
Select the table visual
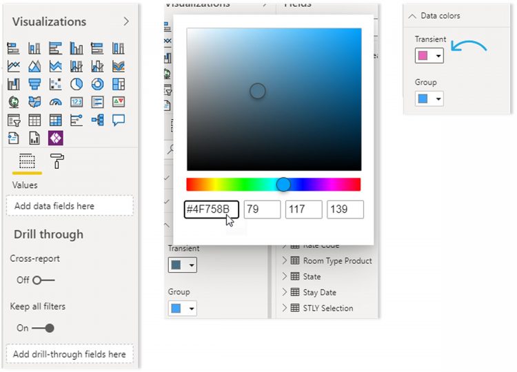click(x=34, y=120)
